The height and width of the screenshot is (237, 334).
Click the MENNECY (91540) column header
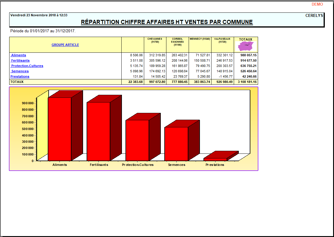click(x=200, y=39)
